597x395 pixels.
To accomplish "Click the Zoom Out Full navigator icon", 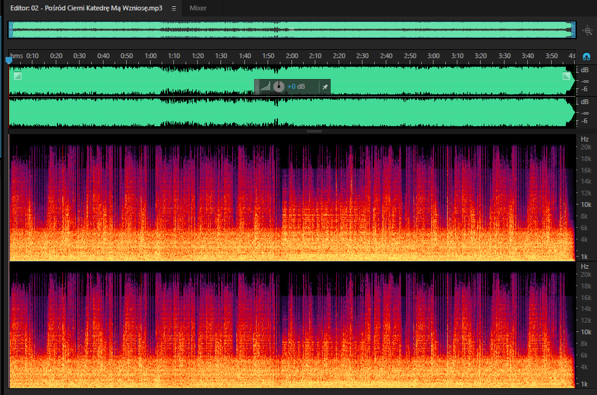I will click(x=587, y=31).
